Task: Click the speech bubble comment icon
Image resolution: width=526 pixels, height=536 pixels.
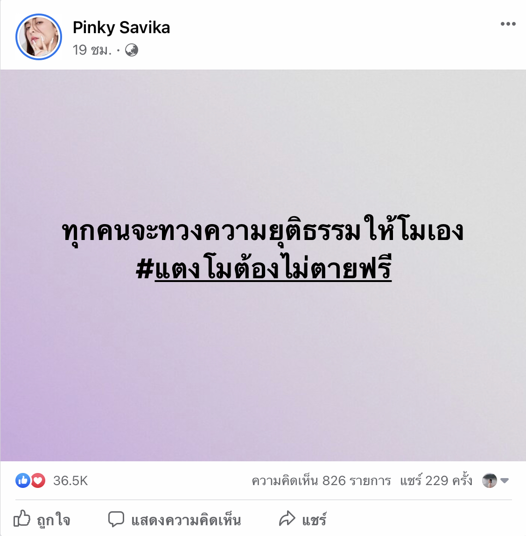Action: (116, 519)
